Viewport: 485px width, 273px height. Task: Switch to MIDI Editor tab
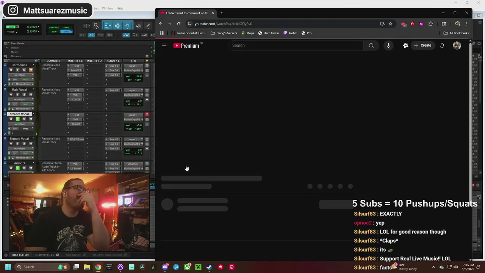point(20,255)
